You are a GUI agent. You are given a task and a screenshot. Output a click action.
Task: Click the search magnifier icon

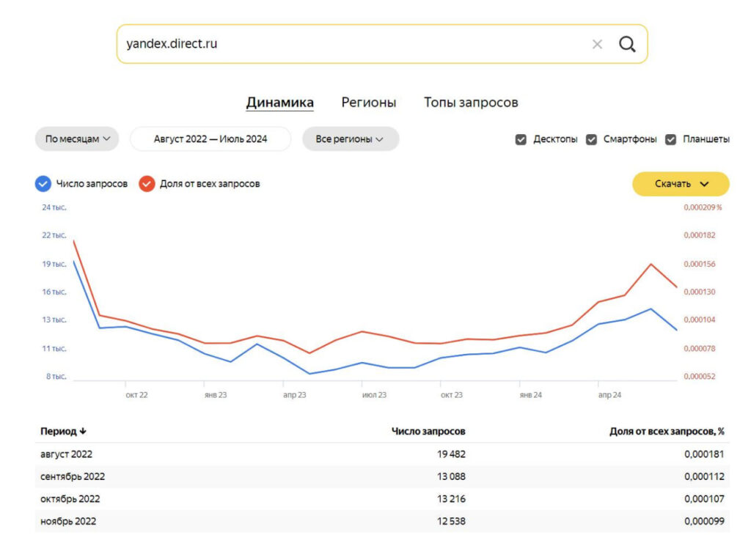(627, 44)
